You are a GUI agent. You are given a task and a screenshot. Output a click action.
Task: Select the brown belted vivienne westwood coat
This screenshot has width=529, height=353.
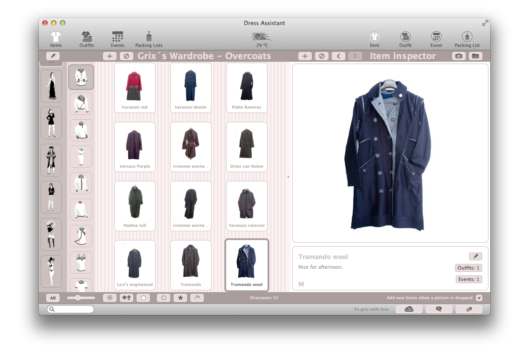tap(191, 147)
